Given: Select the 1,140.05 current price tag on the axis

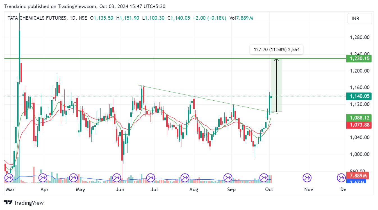Looking at the screenshot, I should (359, 96).
